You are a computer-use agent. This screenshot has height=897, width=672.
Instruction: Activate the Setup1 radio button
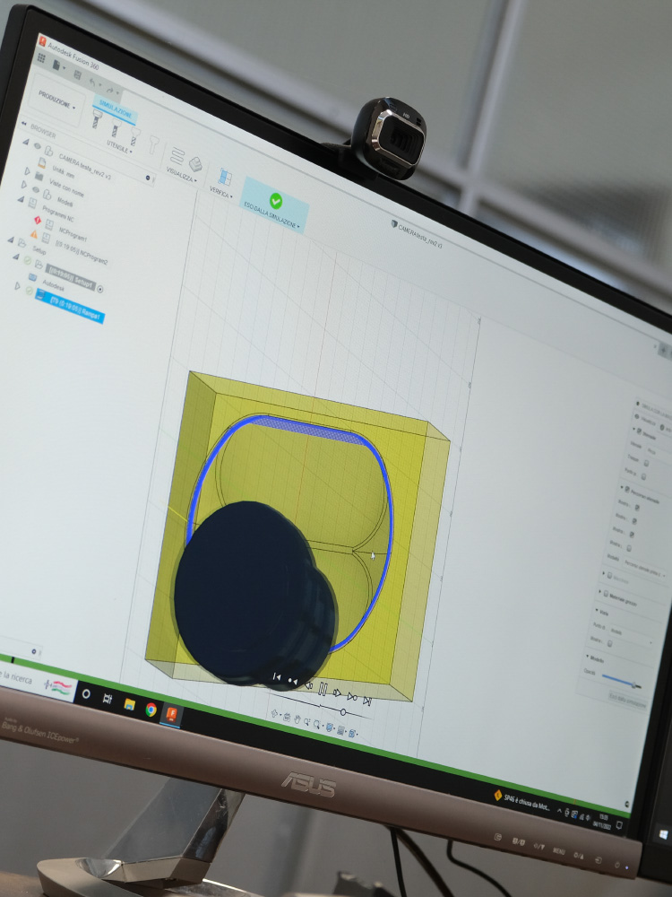100,290
